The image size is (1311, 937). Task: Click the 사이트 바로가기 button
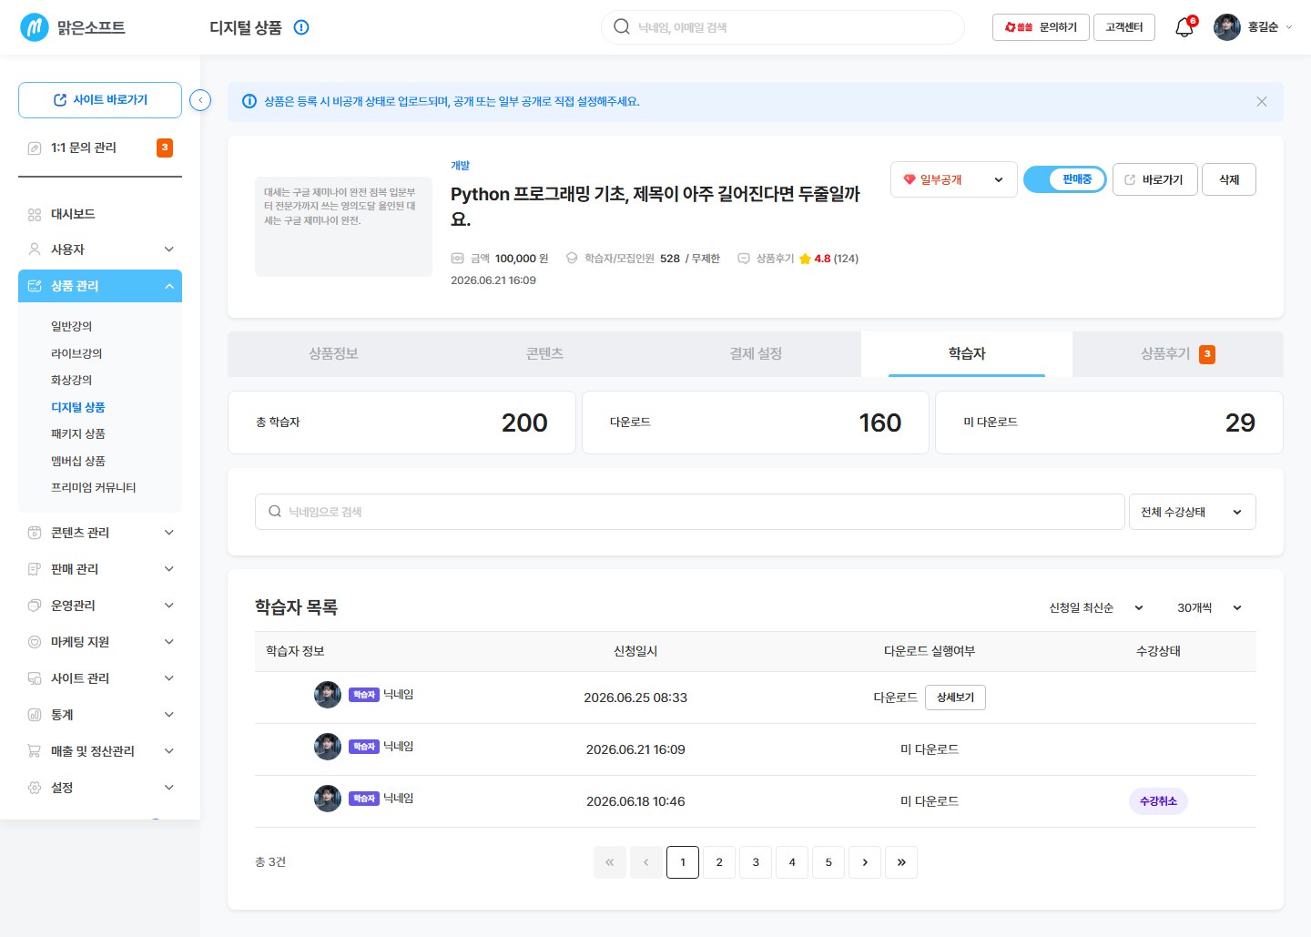click(100, 100)
